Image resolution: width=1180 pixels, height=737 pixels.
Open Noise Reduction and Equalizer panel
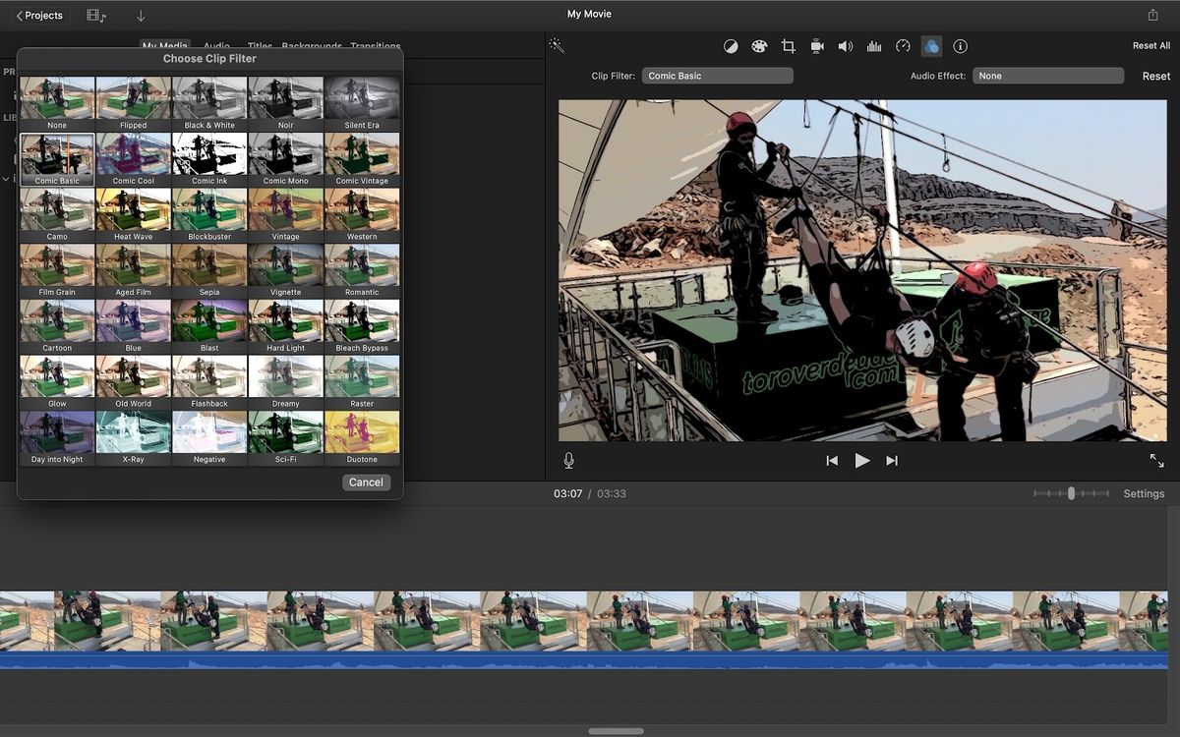click(873, 45)
